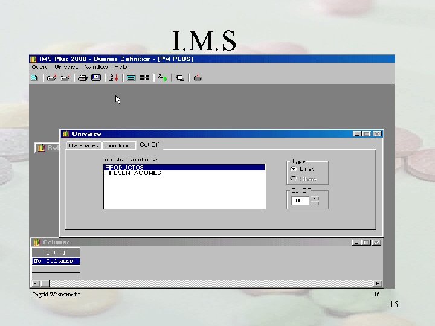Click the new query document icon
The height and width of the screenshot is (326, 435).
(x=34, y=78)
